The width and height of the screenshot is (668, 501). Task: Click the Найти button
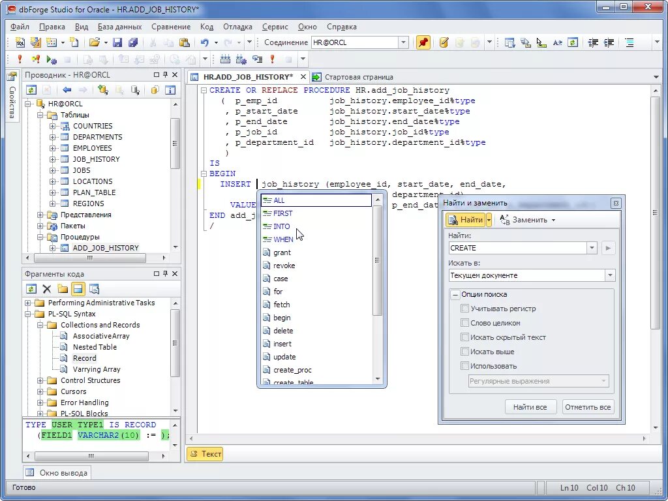[x=466, y=220]
